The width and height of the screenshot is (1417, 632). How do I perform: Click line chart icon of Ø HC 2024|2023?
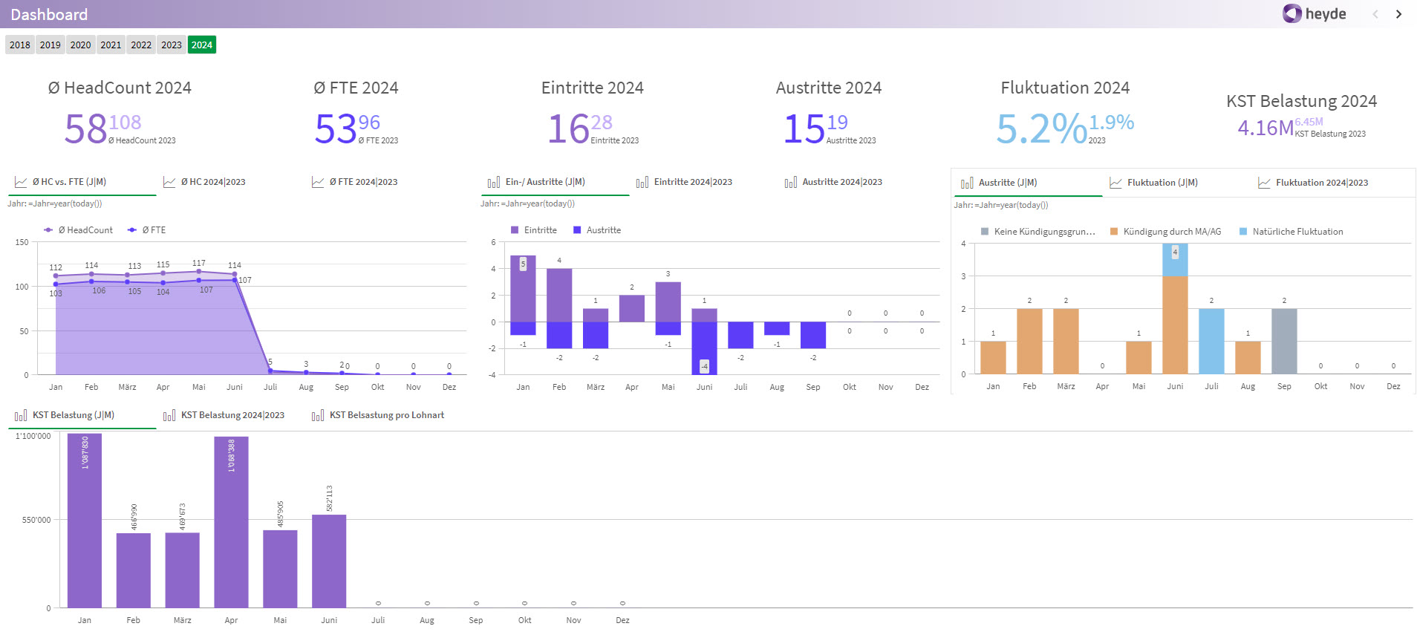169,182
